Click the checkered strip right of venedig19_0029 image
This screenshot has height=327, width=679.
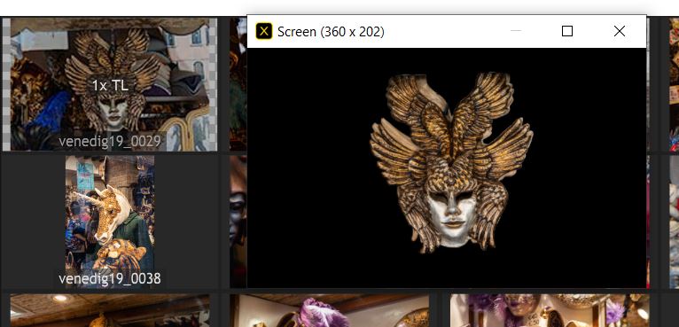213,84
